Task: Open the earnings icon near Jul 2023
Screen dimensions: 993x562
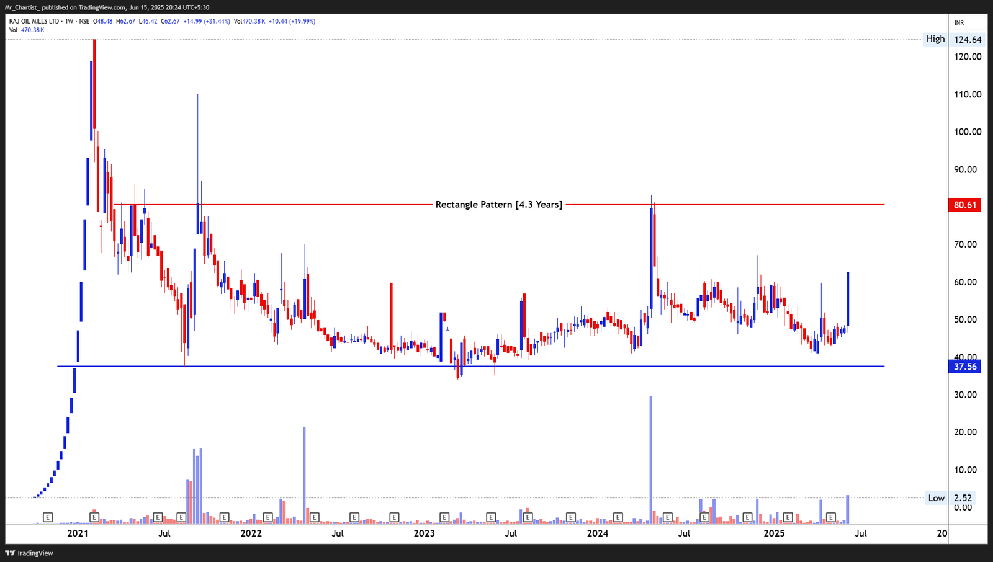Action: tap(528, 517)
